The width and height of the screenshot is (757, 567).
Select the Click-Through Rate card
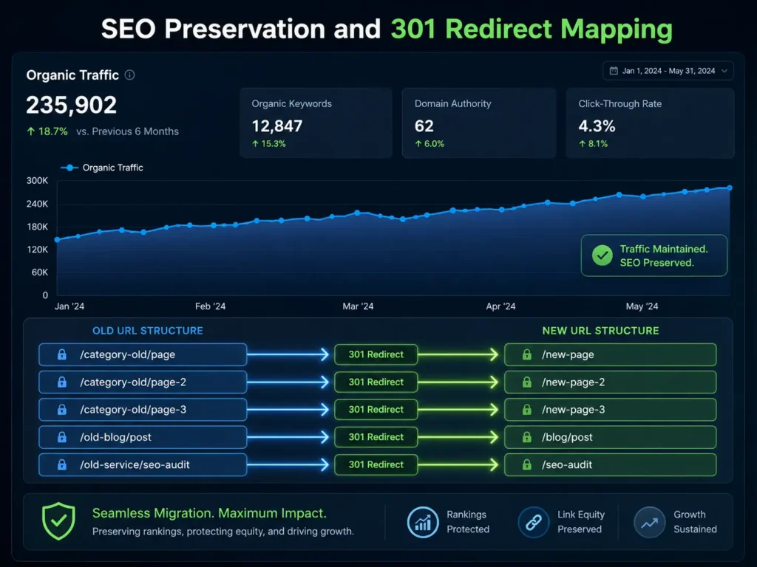(650, 123)
